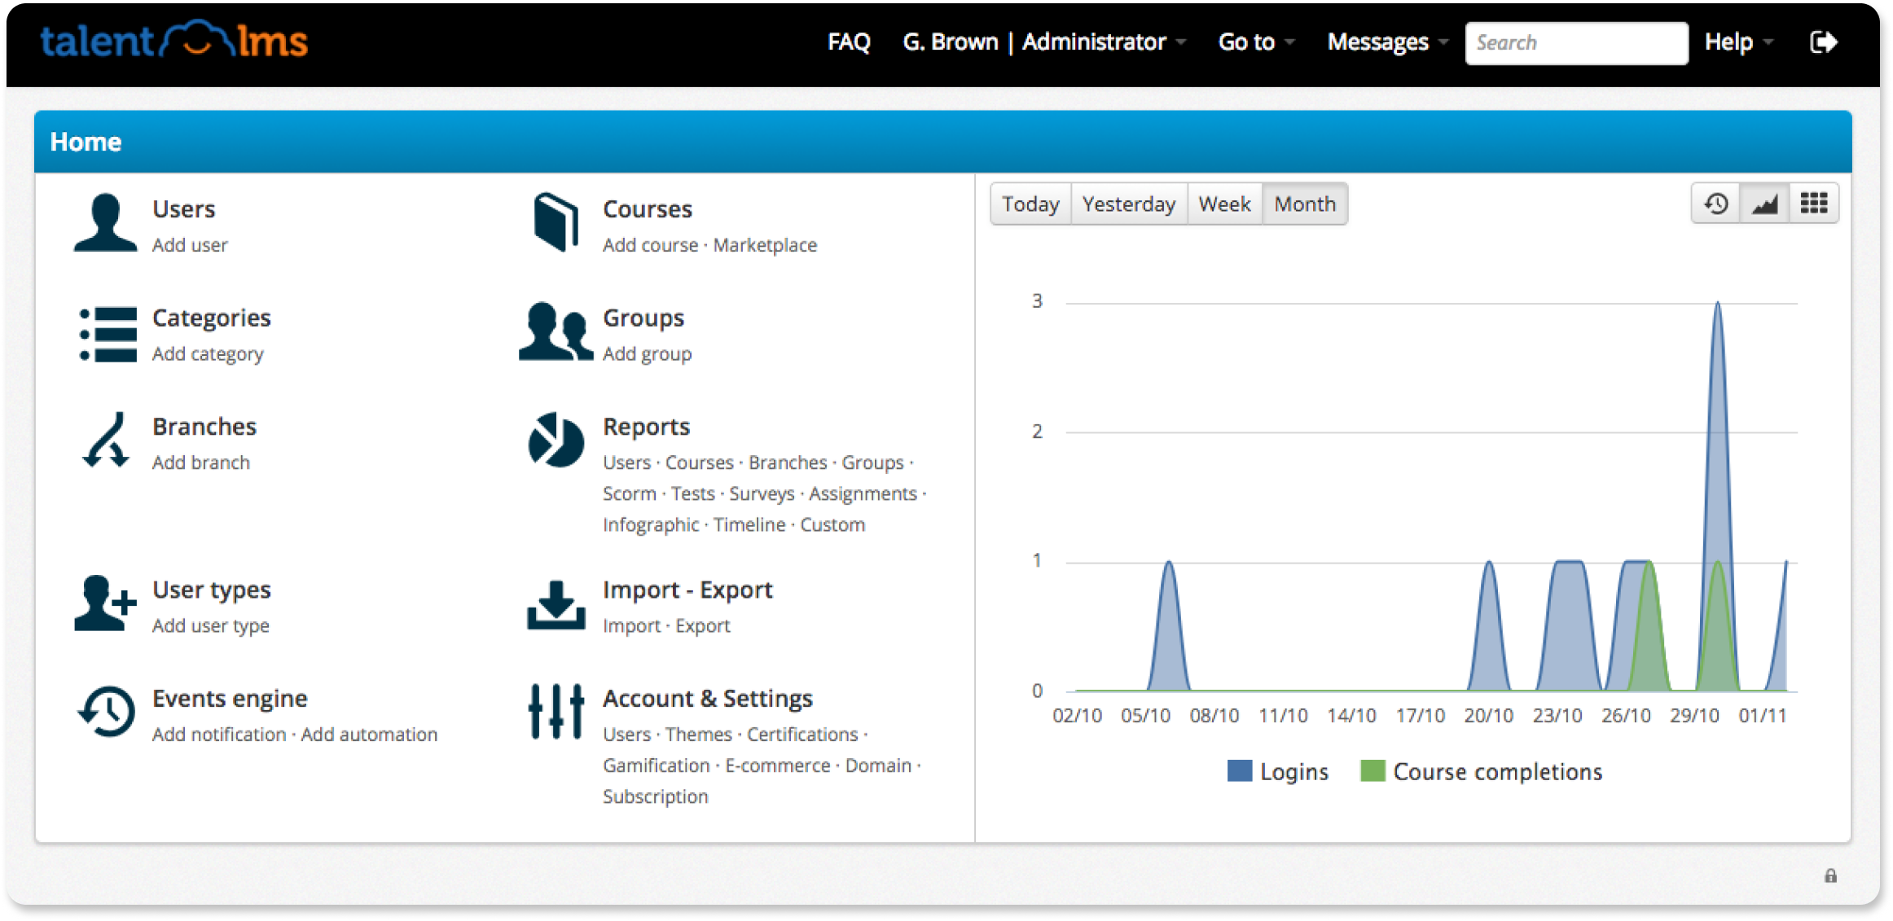Select the Today tab
The height and width of the screenshot is (921, 1893).
[x=1030, y=204]
